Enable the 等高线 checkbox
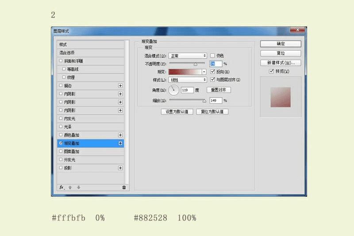This screenshot has height=236, width=354. click(x=64, y=69)
